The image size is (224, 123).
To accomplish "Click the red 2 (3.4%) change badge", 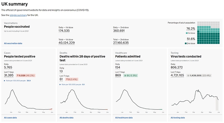I will tap(72, 79).
